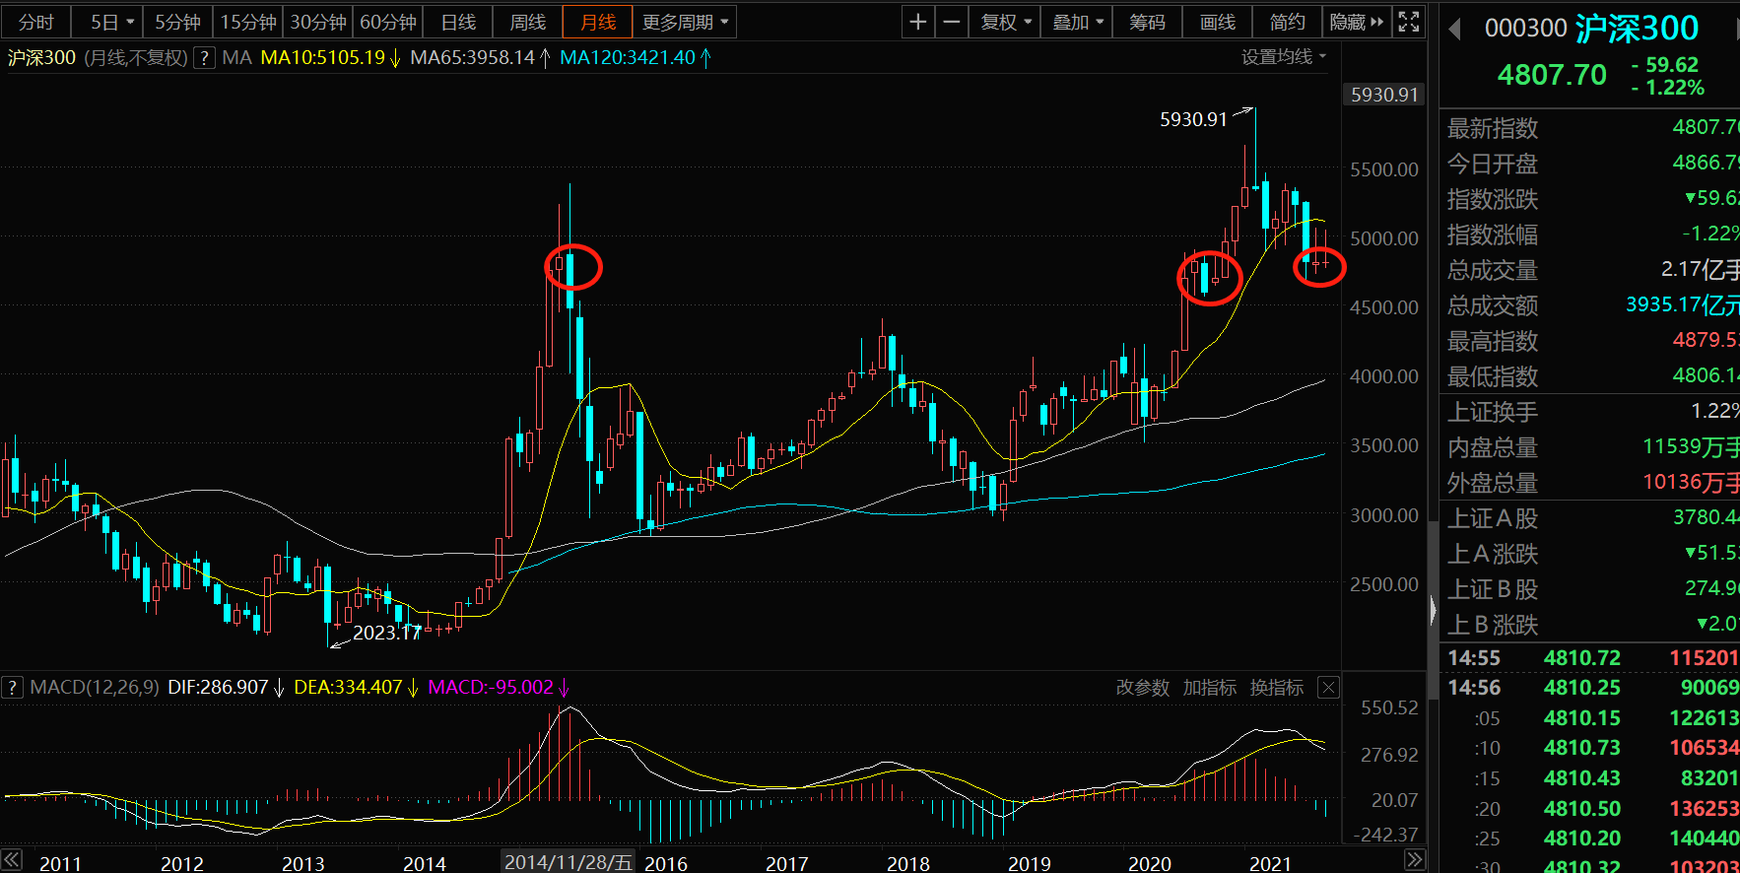Click the 14:55 tick record
Screen dimensions: 1740x873
click(x=1590, y=658)
